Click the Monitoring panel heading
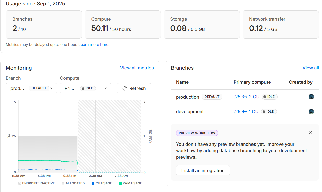Viewport: 322px width, 192px height. pyautogui.click(x=19, y=68)
